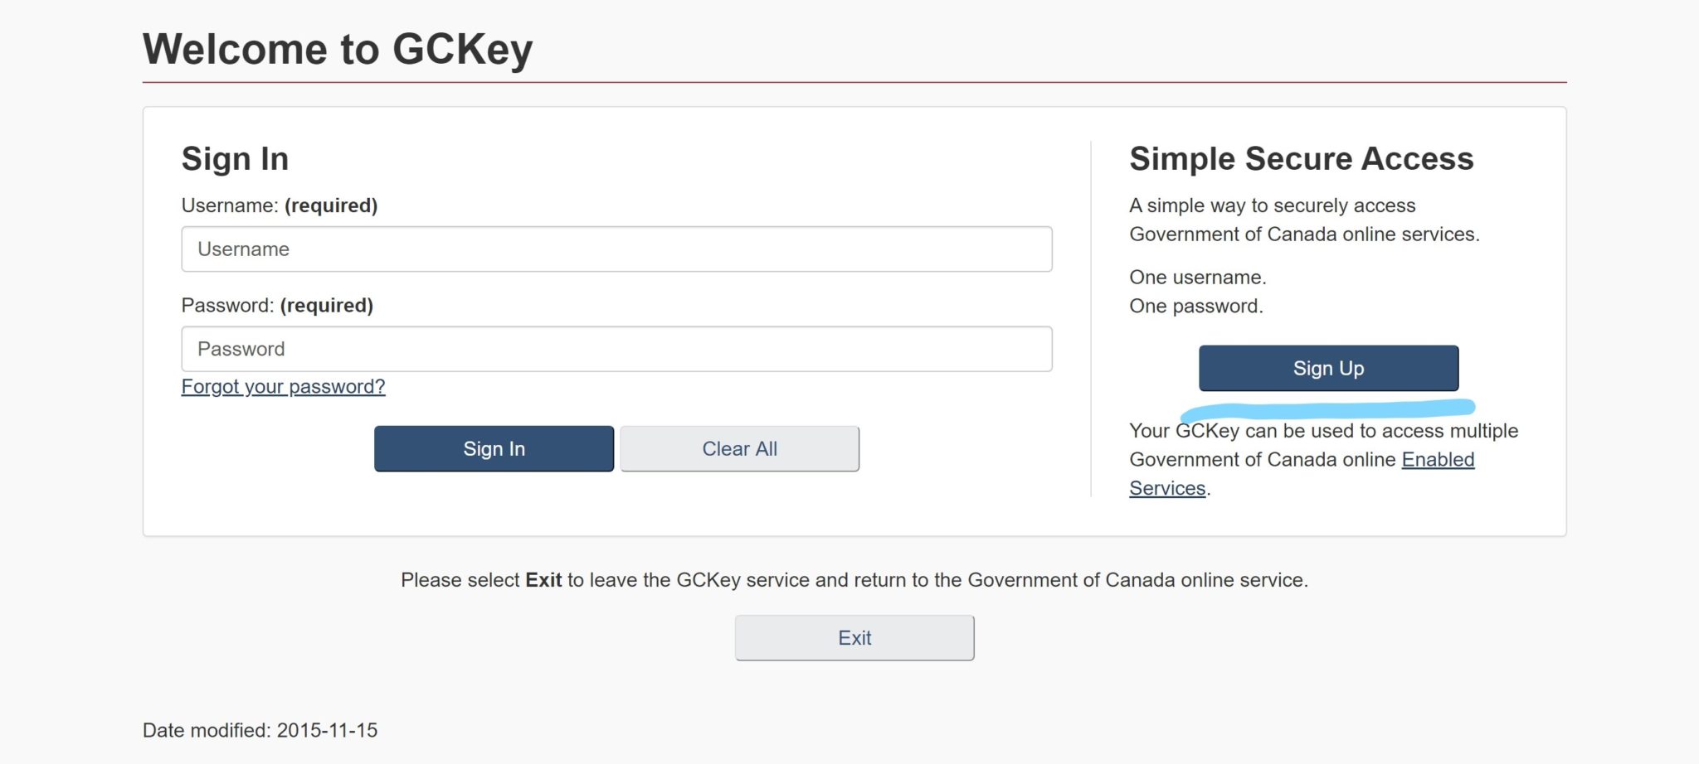Click the 'Welcome to GCKey' heading

[338, 49]
